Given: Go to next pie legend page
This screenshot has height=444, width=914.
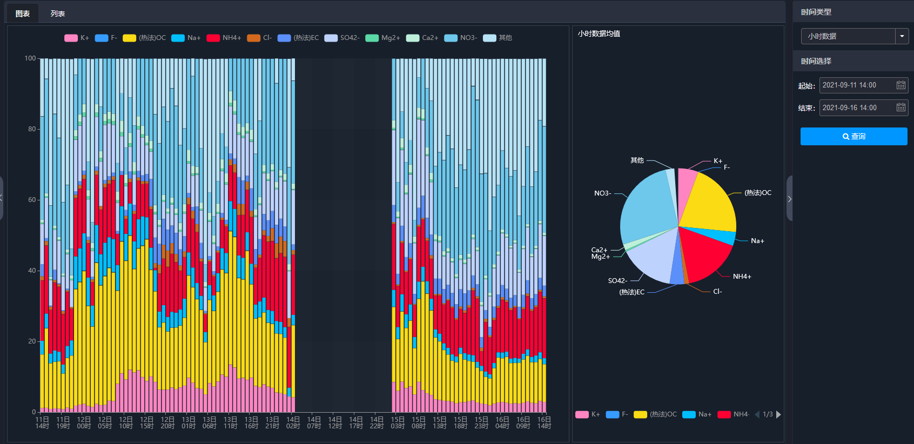Looking at the screenshot, I should point(778,414).
